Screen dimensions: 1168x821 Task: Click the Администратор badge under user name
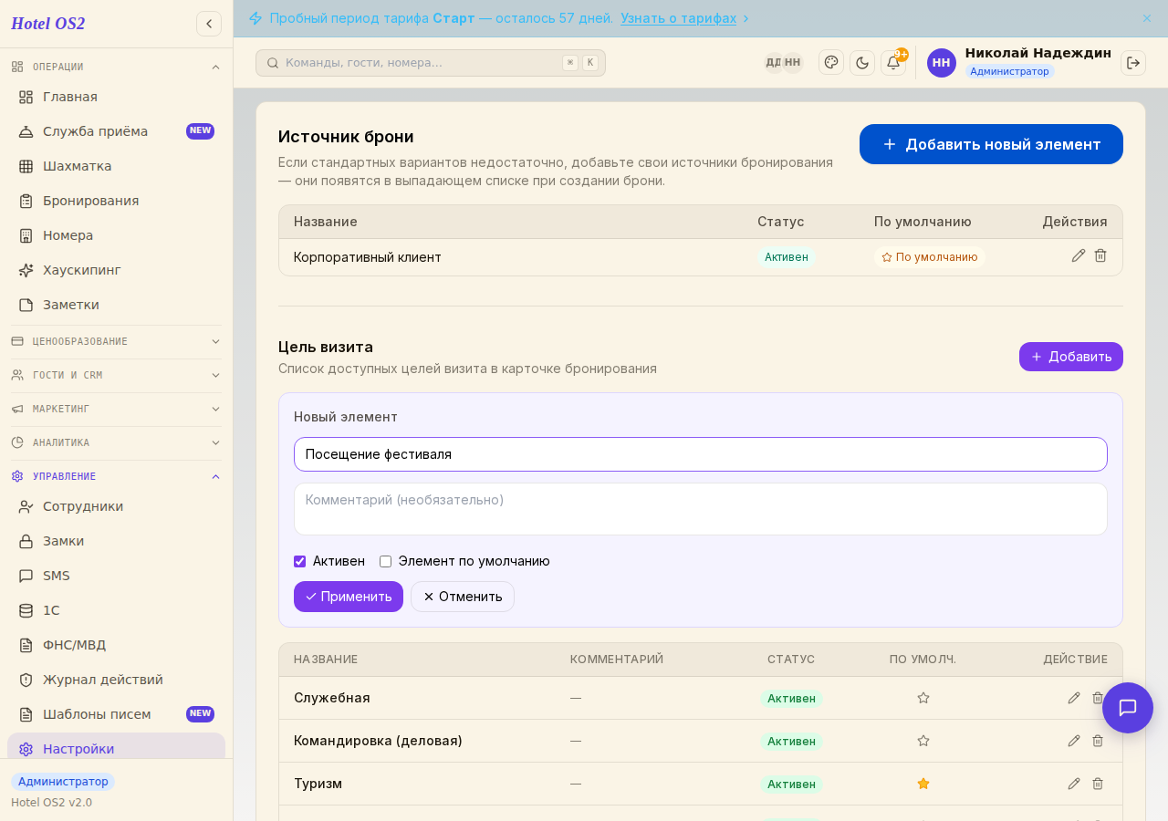pyautogui.click(x=1009, y=71)
